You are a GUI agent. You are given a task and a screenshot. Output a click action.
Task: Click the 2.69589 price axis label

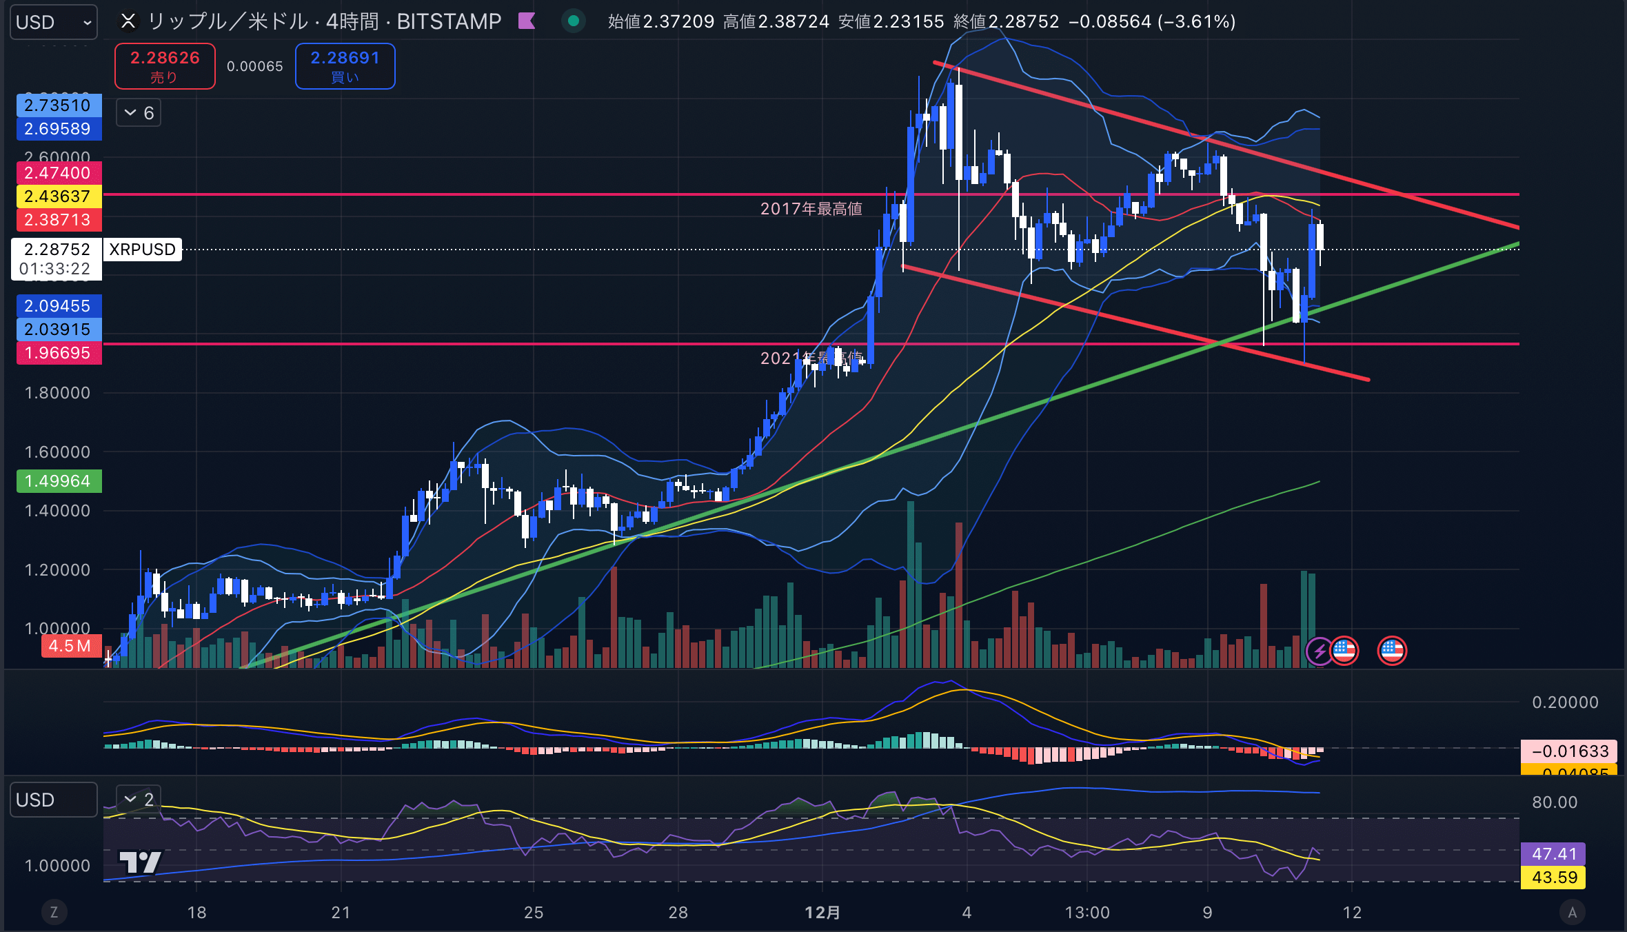pos(59,129)
